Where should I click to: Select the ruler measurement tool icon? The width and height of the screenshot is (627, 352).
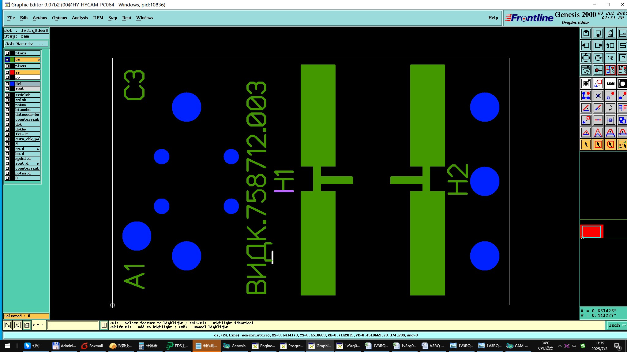[610, 83]
